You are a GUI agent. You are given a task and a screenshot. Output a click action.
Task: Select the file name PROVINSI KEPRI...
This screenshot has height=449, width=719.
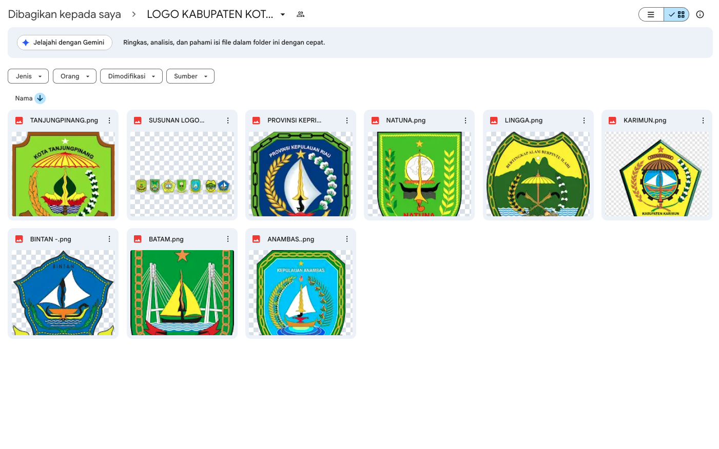[295, 120]
